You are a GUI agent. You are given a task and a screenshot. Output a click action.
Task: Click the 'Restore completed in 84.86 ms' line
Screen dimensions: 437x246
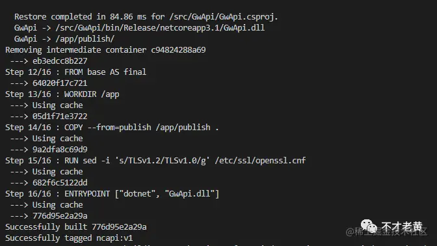pyautogui.click(x=146, y=17)
